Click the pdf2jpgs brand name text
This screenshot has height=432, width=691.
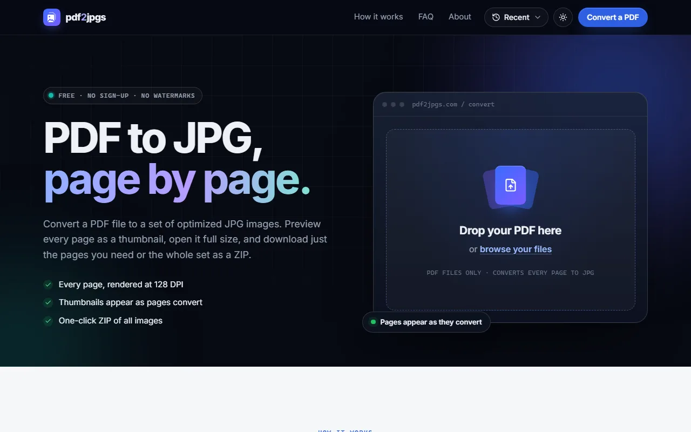(86, 17)
